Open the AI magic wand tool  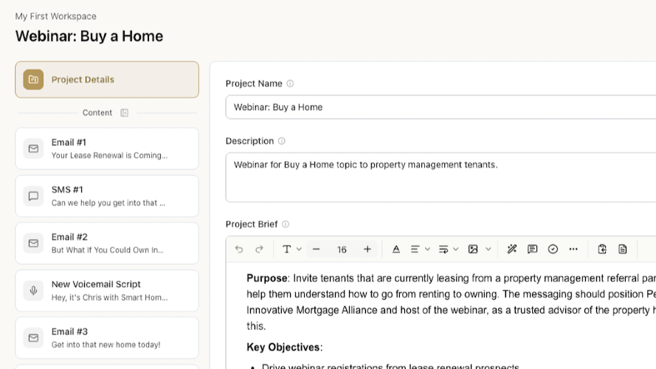[512, 249]
